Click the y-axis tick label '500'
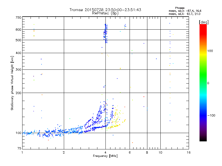Image resolution: width=222 pixels, height=166 pixels. tap(18, 40)
